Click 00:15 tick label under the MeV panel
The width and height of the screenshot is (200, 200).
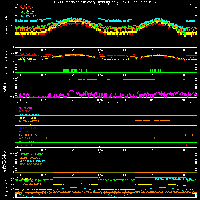click(x=45, y=75)
